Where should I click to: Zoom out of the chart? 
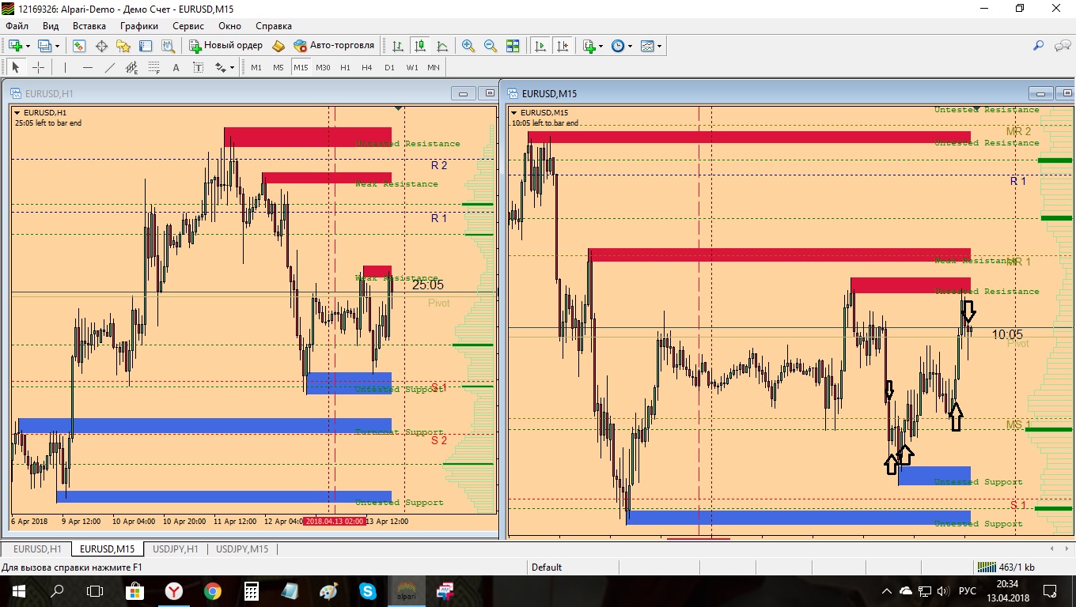click(491, 46)
